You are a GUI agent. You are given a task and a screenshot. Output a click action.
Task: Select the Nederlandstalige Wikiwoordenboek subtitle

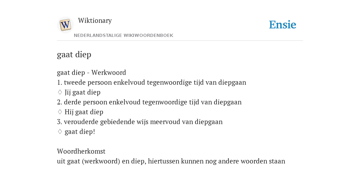(123, 36)
